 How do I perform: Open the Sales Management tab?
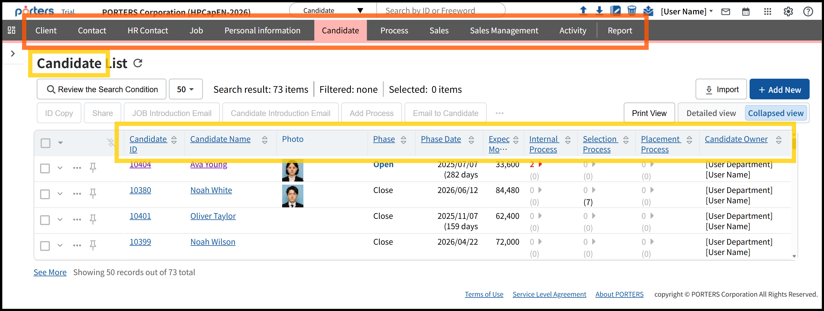[504, 30]
